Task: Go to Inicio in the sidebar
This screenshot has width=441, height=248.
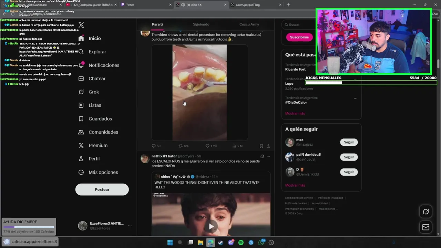Action: coord(90,38)
